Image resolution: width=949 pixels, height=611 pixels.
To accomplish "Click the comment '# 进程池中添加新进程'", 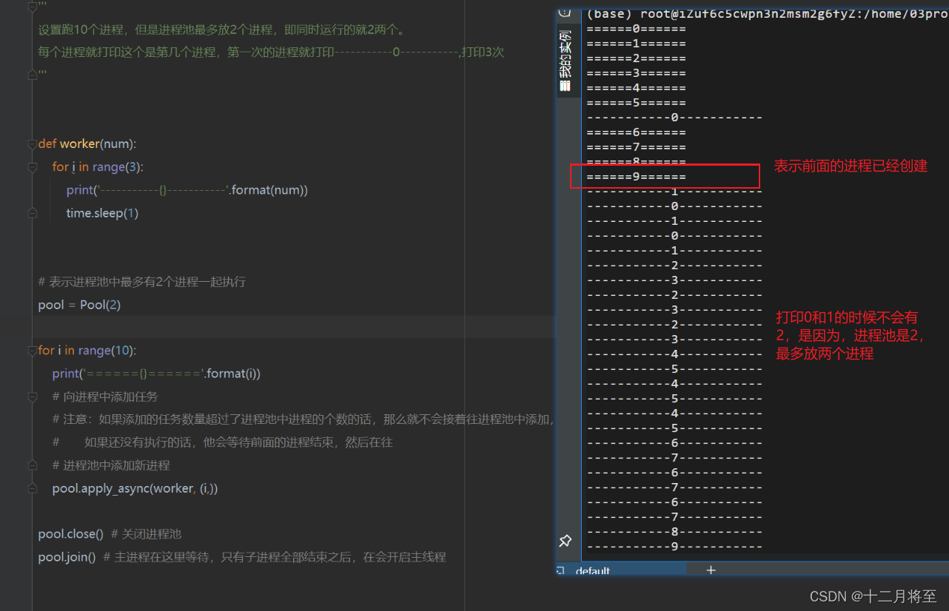I will point(111,465).
